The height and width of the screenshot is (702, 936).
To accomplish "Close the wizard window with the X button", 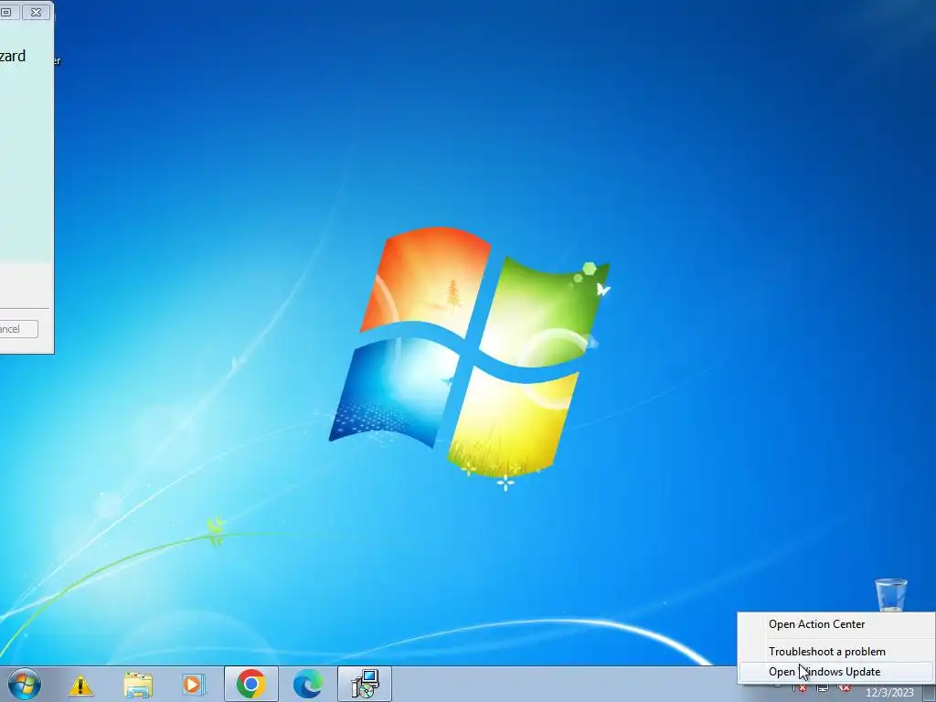I will point(36,12).
